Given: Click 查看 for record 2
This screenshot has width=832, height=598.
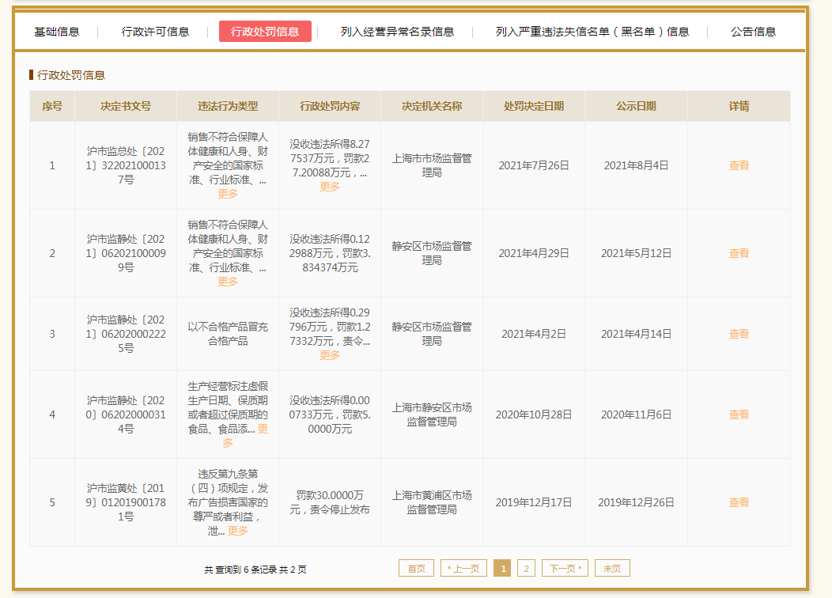Looking at the screenshot, I should 739,253.
